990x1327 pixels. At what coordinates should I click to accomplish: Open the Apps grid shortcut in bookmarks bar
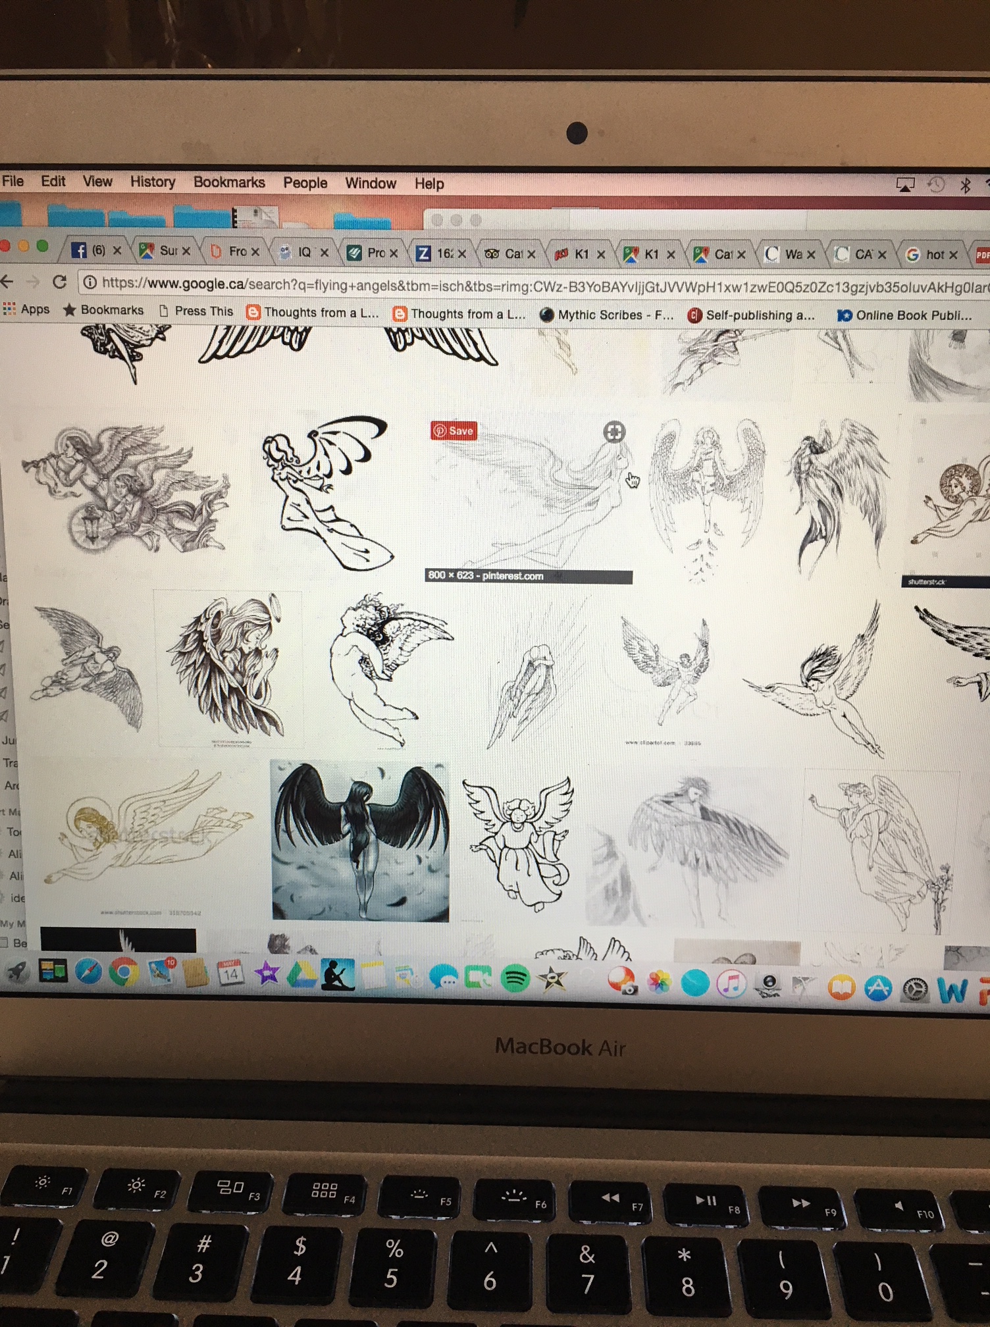tap(26, 309)
